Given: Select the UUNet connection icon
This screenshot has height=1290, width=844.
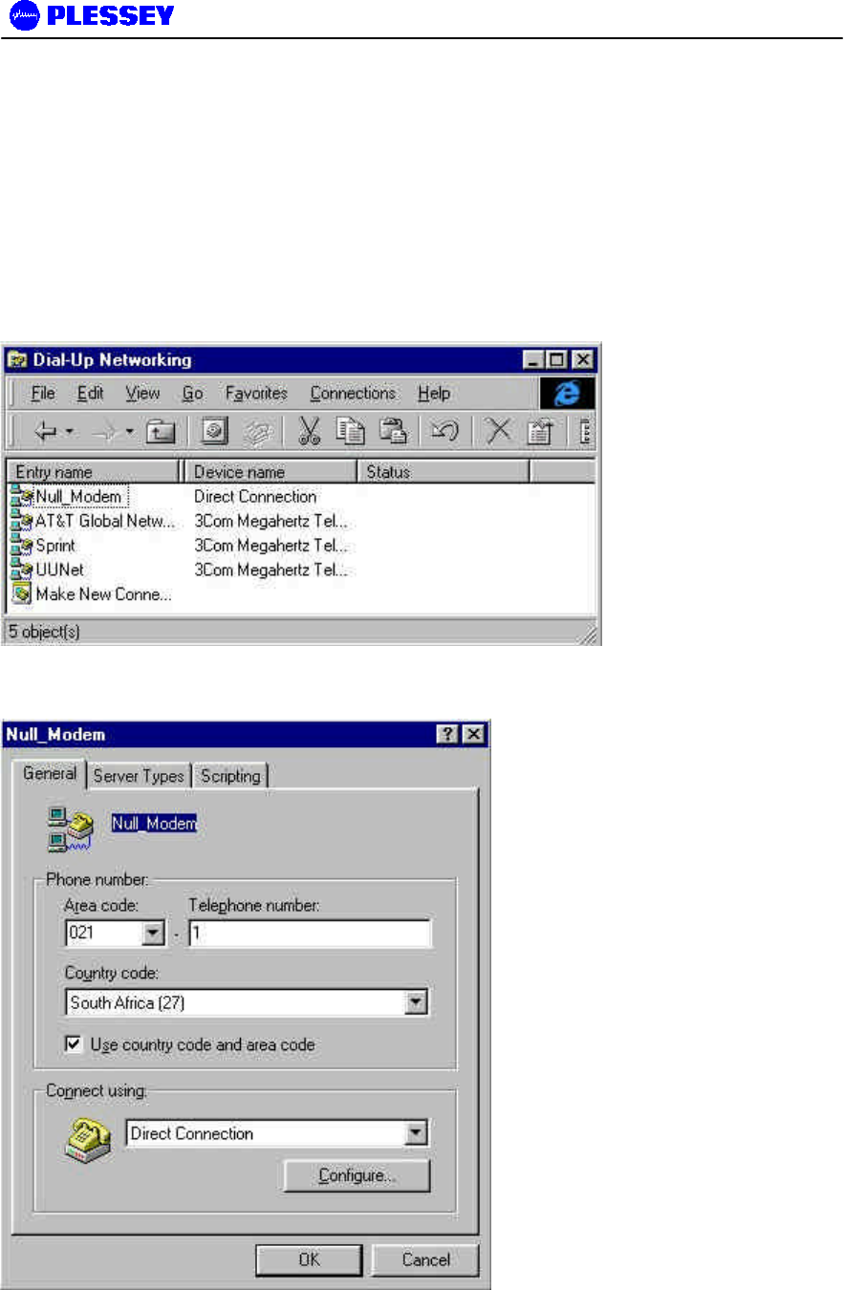Looking at the screenshot, I should click(x=22, y=570).
